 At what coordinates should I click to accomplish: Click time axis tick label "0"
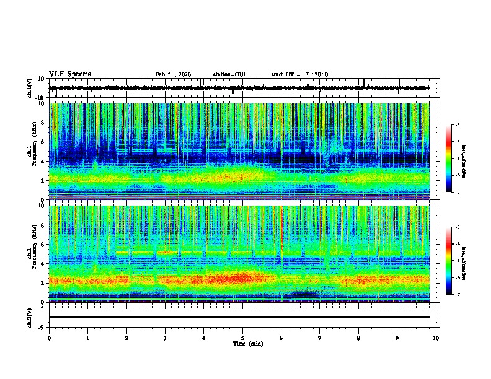click(49, 338)
